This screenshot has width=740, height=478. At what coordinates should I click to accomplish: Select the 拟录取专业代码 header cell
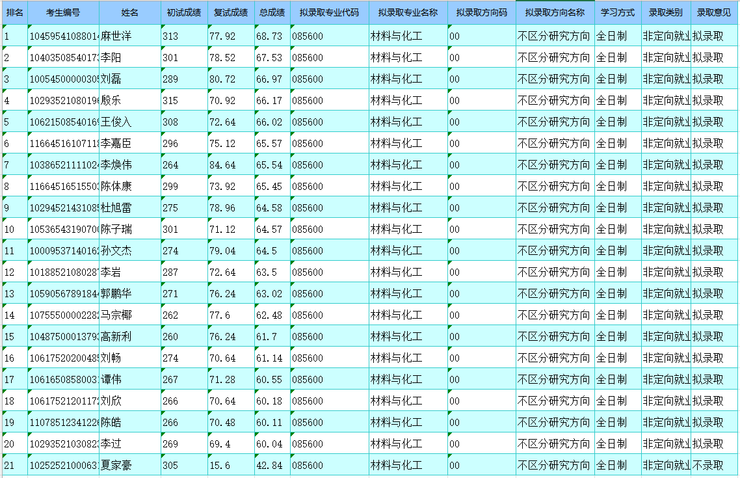pos(329,13)
